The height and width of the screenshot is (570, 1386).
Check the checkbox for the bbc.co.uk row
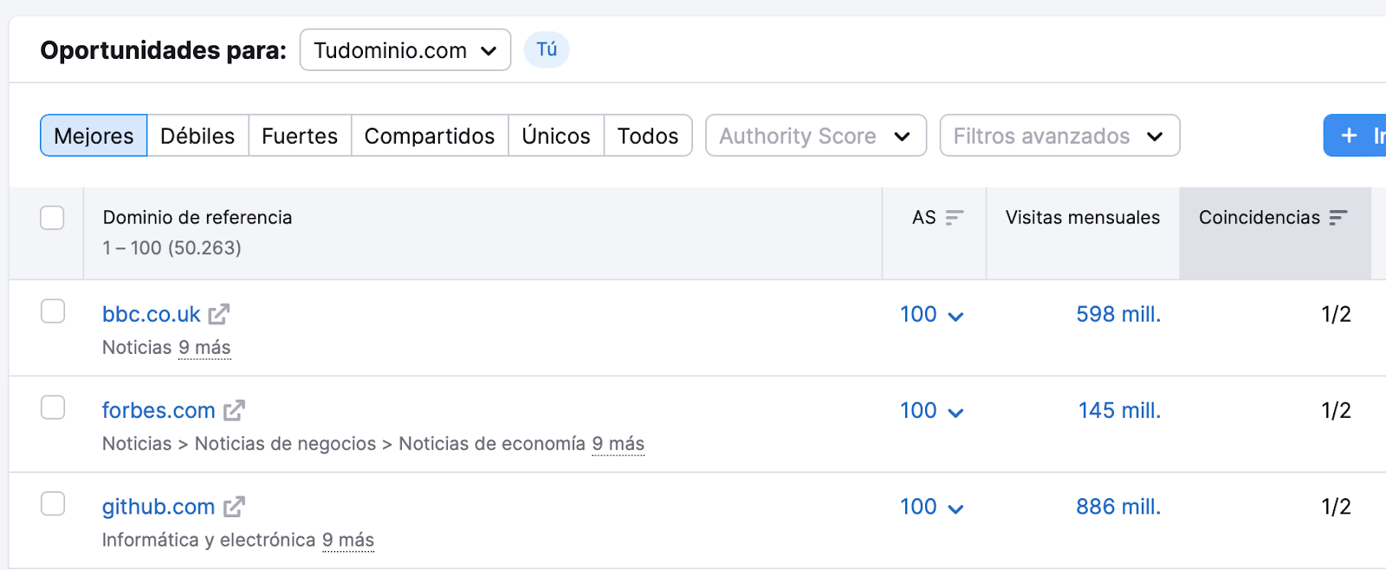click(52, 312)
